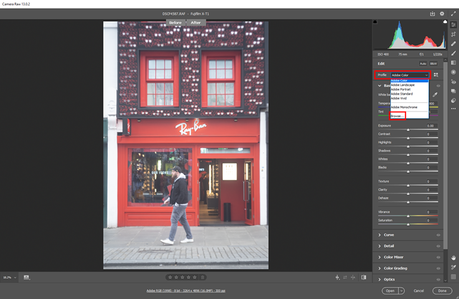Open the zoom level dropdown

pyautogui.click(x=9, y=277)
